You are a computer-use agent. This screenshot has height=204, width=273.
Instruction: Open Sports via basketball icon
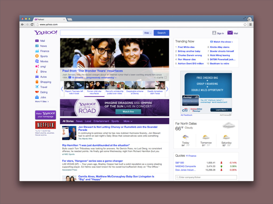[37, 56]
